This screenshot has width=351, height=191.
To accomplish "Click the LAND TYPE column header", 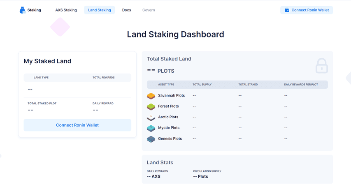I will [x=41, y=78].
